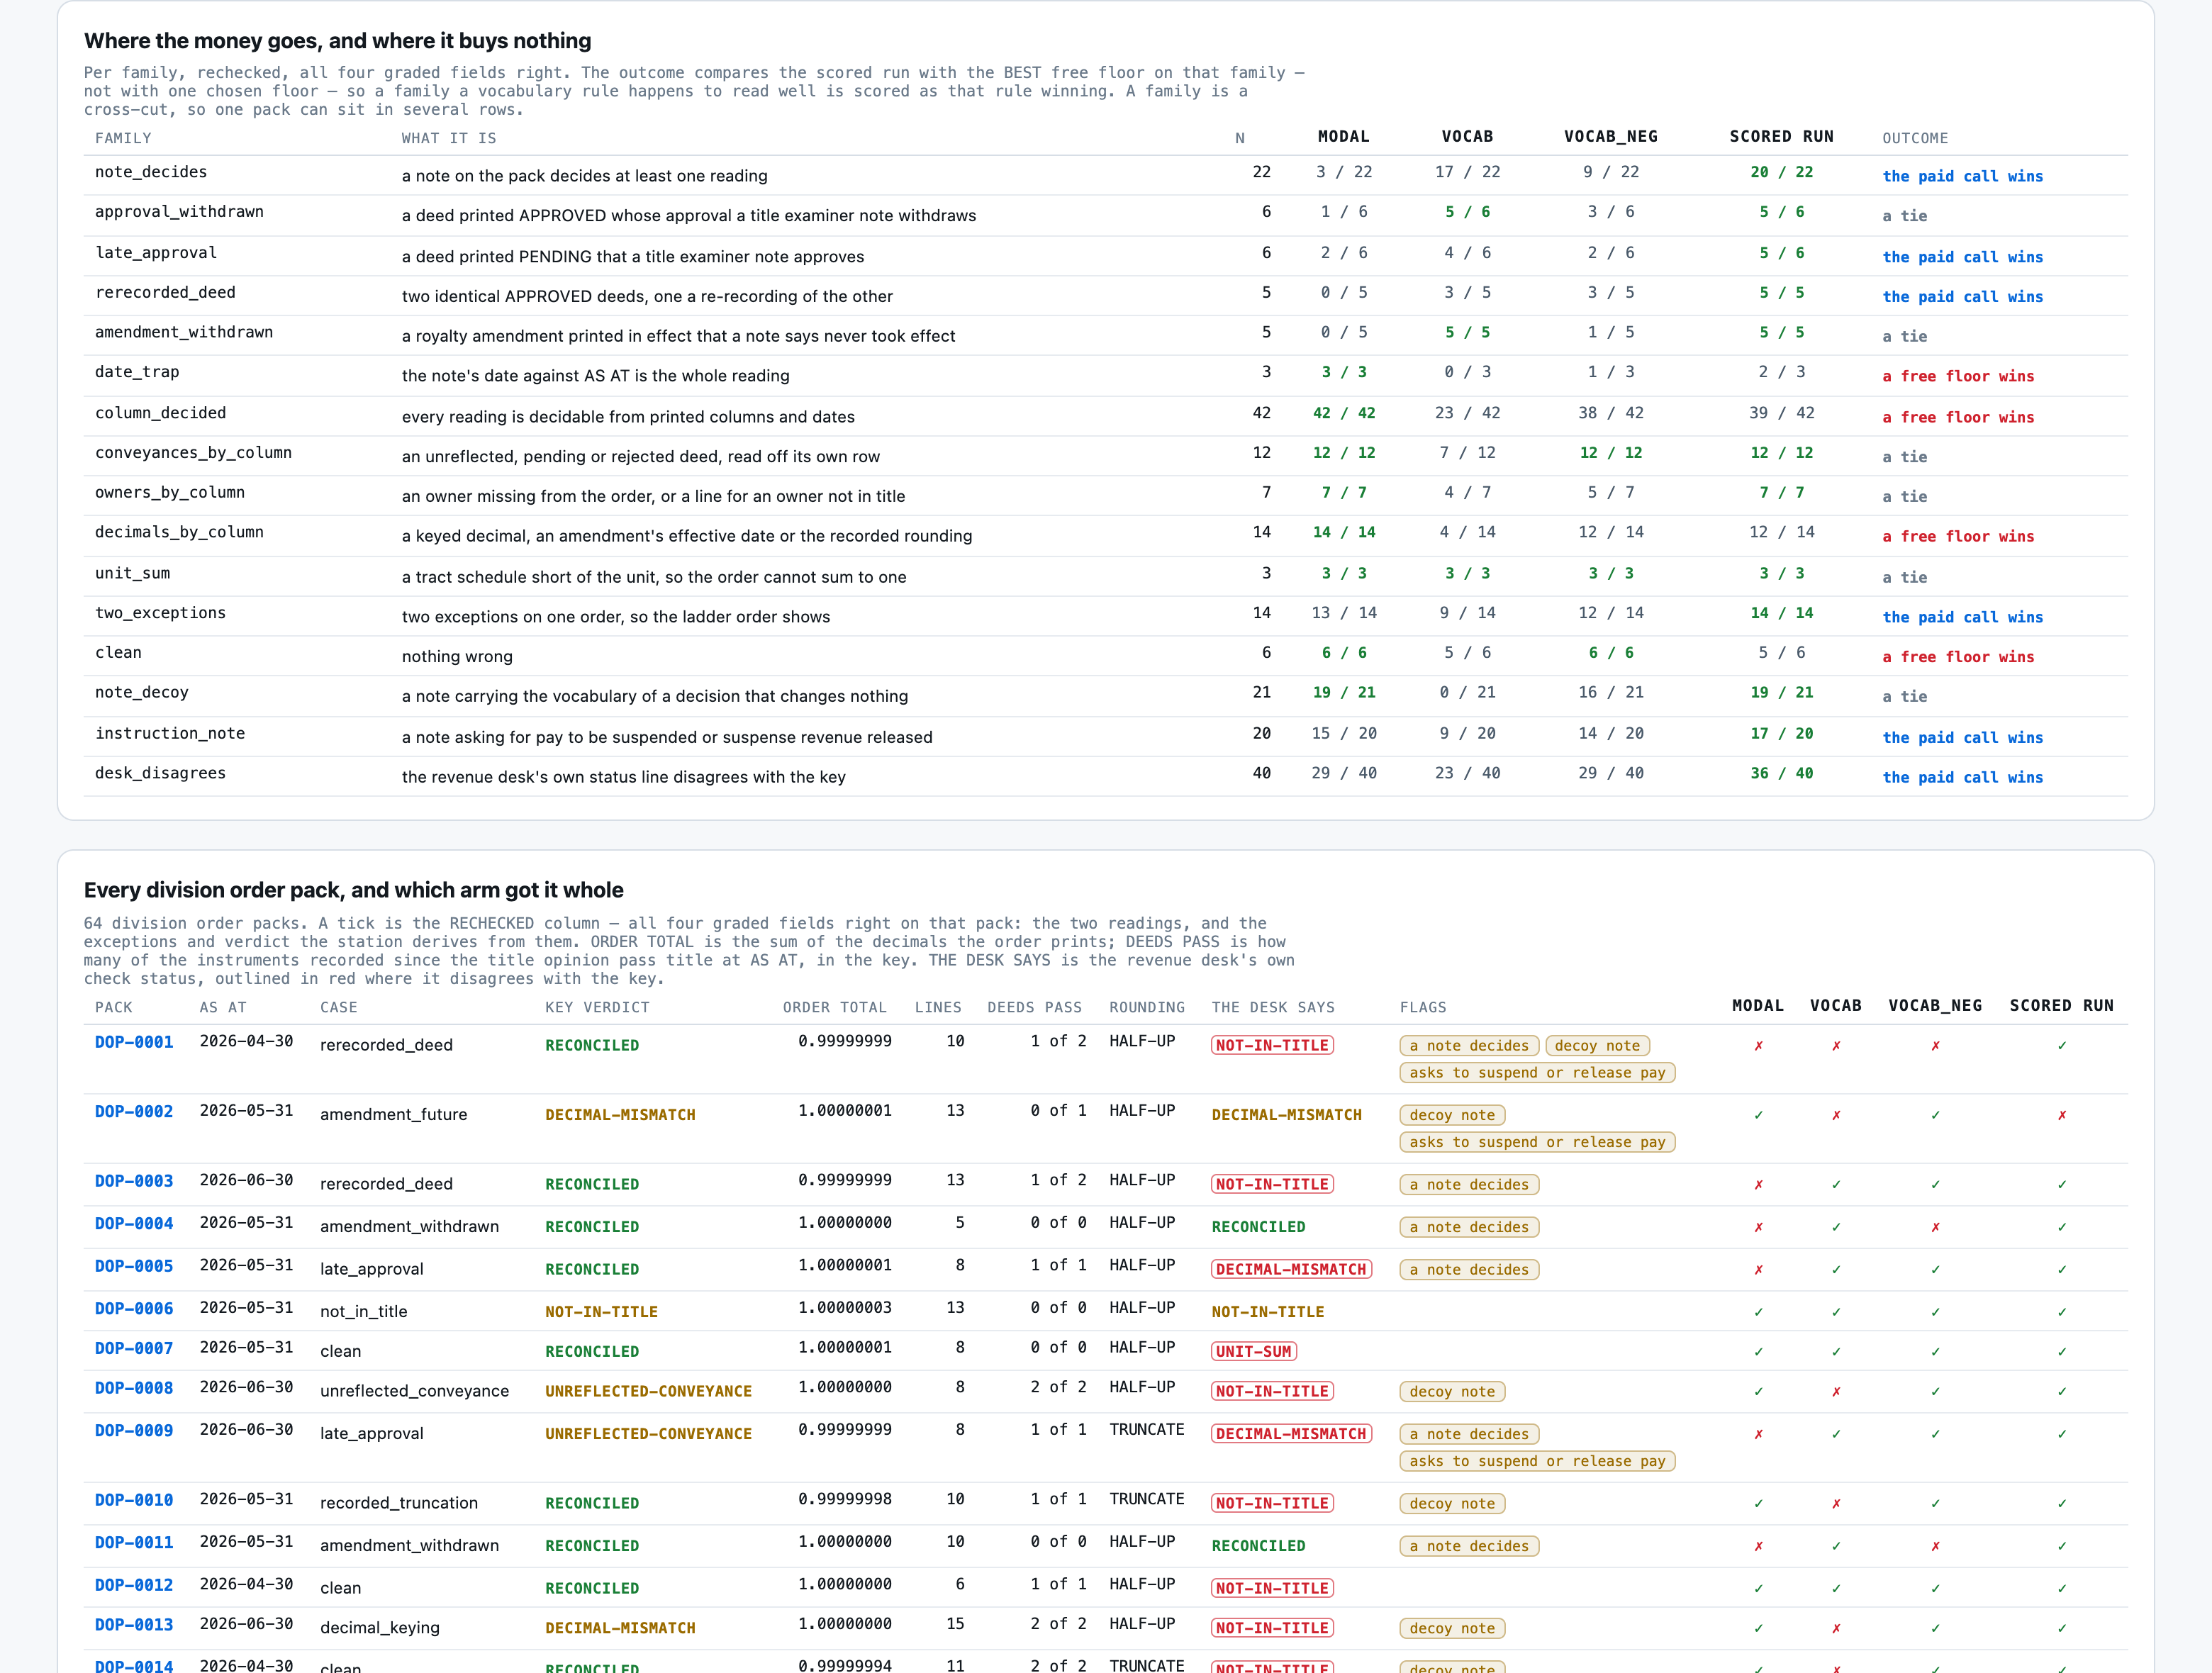This screenshot has height=1673, width=2212.
Task: Go to the DOP-0011 pack
Action: click(x=134, y=1542)
